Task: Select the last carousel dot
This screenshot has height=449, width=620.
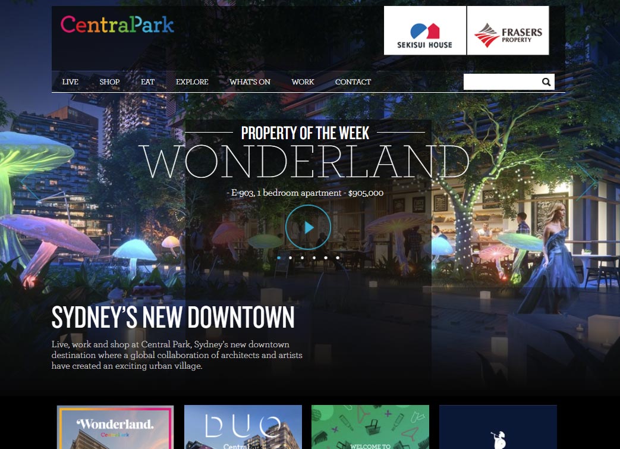Action: point(338,258)
